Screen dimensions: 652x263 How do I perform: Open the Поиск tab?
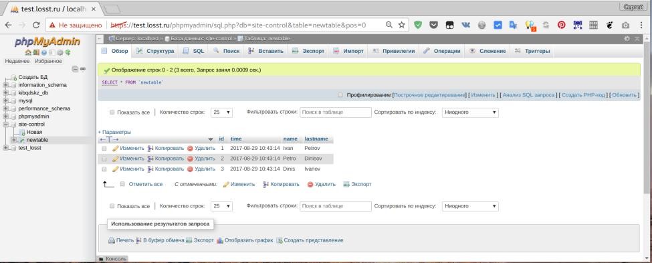(227, 51)
